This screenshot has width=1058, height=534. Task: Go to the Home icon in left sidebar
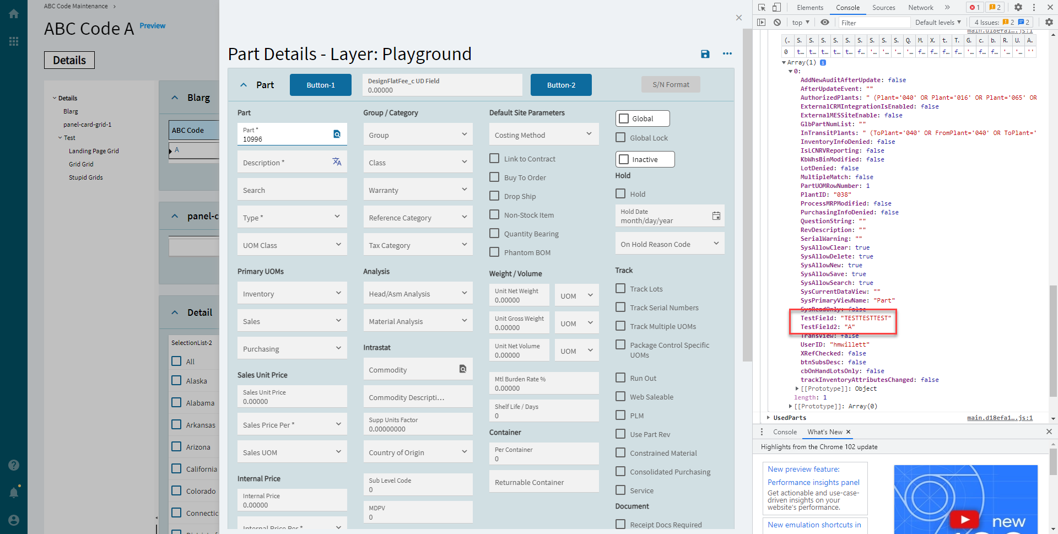point(14,14)
